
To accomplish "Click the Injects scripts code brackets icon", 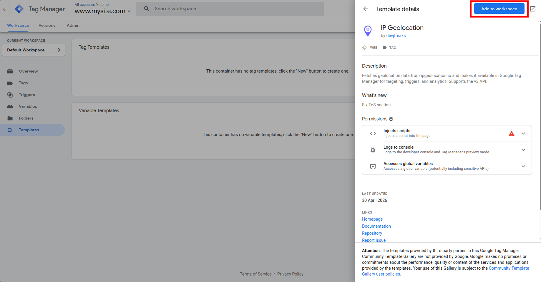I will click(x=373, y=133).
